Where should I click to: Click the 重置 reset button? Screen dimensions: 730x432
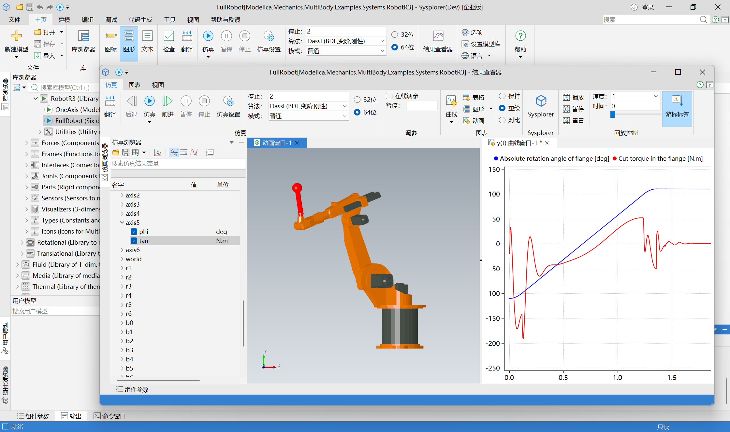click(573, 121)
